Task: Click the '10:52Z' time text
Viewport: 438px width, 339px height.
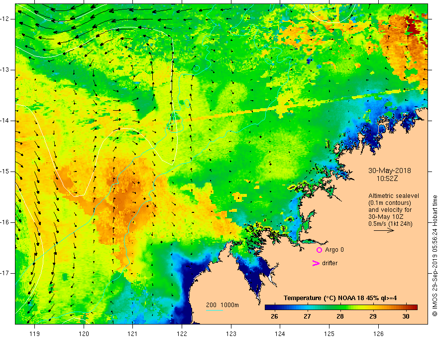Action: tap(387, 178)
